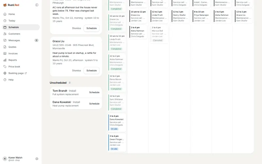Click Tom Brandt in the unscheduled list

tap(60, 91)
